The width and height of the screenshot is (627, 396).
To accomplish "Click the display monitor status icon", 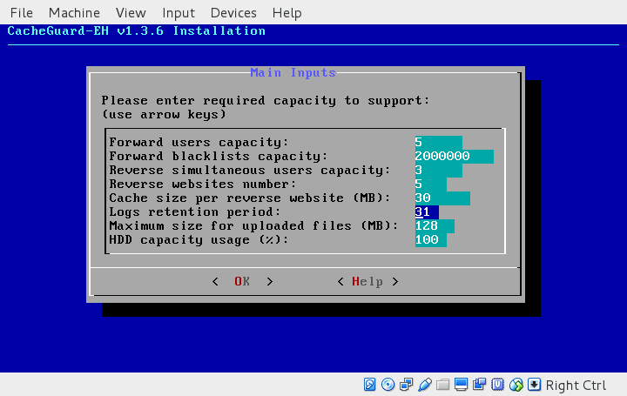I will [462, 385].
